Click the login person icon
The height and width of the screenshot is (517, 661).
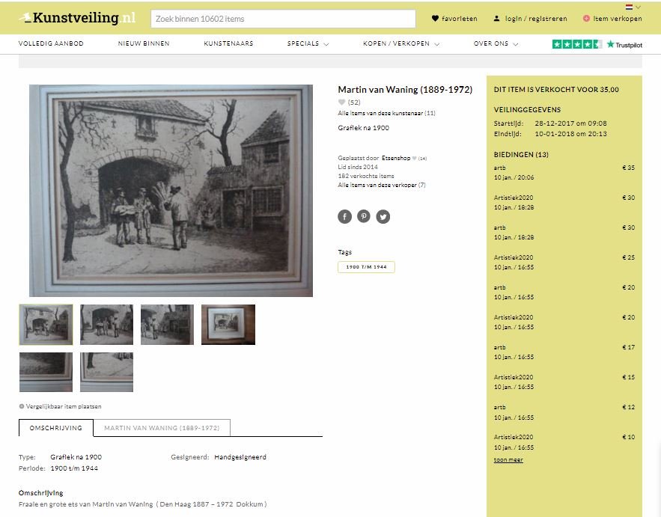496,19
